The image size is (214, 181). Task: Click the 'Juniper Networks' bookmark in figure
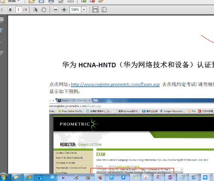pos(172,111)
